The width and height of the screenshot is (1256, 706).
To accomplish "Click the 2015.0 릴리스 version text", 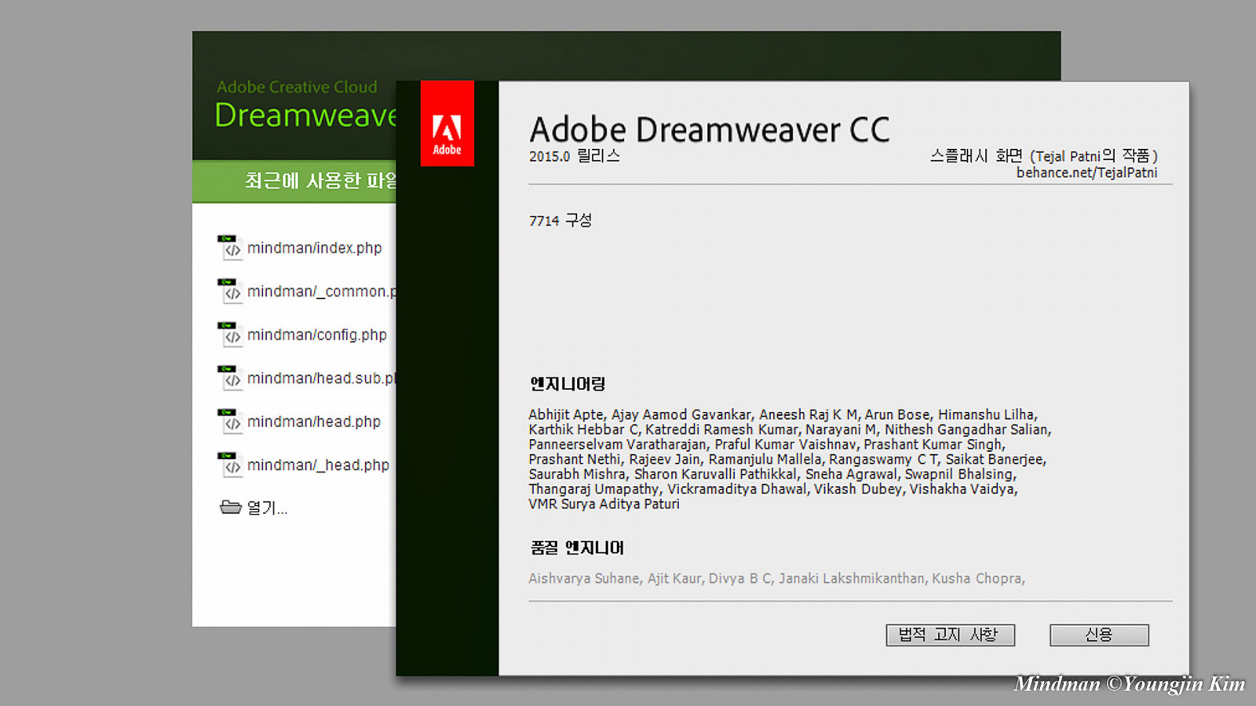I will click(x=574, y=156).
